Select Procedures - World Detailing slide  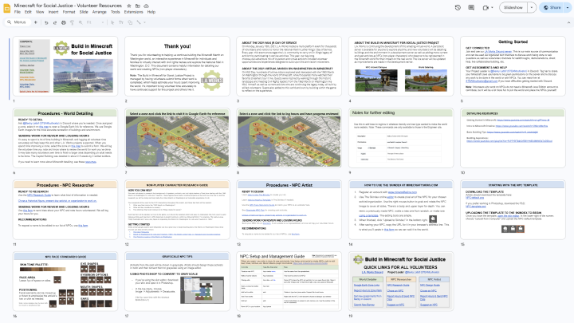[65, 138]
